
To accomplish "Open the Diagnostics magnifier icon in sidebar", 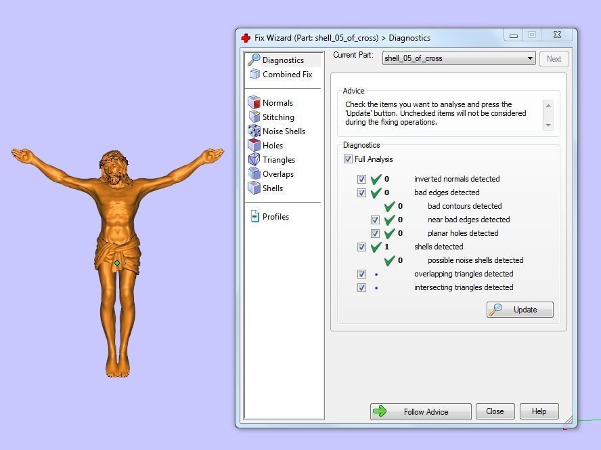I will (x=254, y=60).
